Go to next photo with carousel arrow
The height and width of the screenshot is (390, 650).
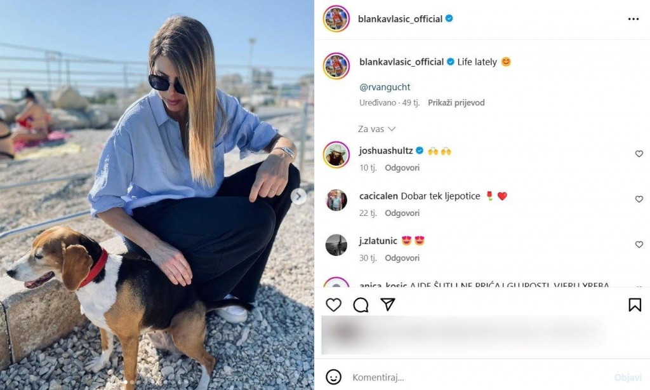[298, 196]
